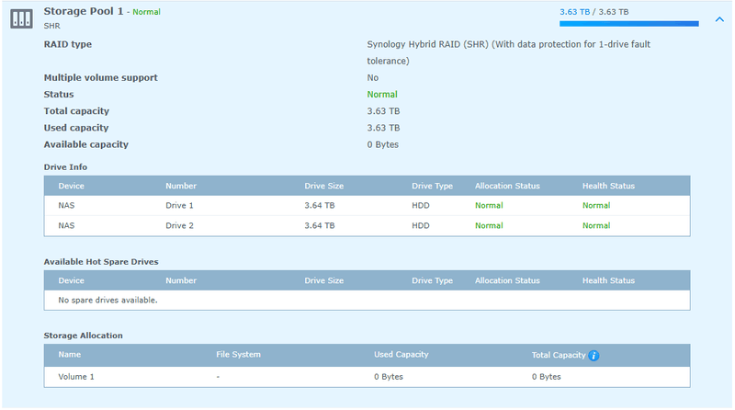Click NAS device cell in Drive 2 row
The image size is (735, 410).
[66, 225]
